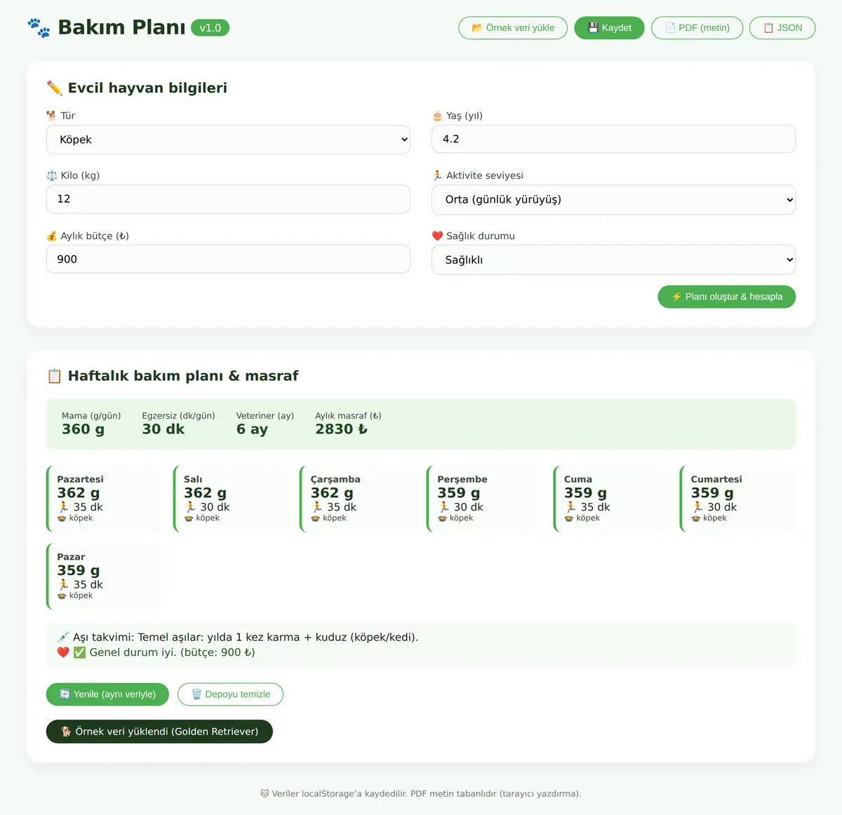Viewport: 842px width, 815px height.
Task: Focus the Aylık bütçe input field
Action: pyautogui.click(x=228, y=259)
